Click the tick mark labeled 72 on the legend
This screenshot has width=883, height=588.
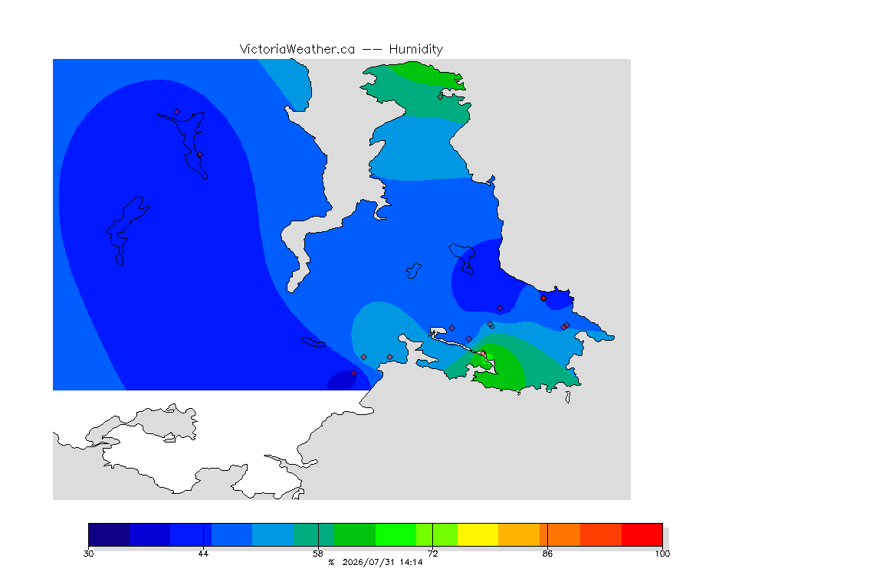click(x=432, y=534)
